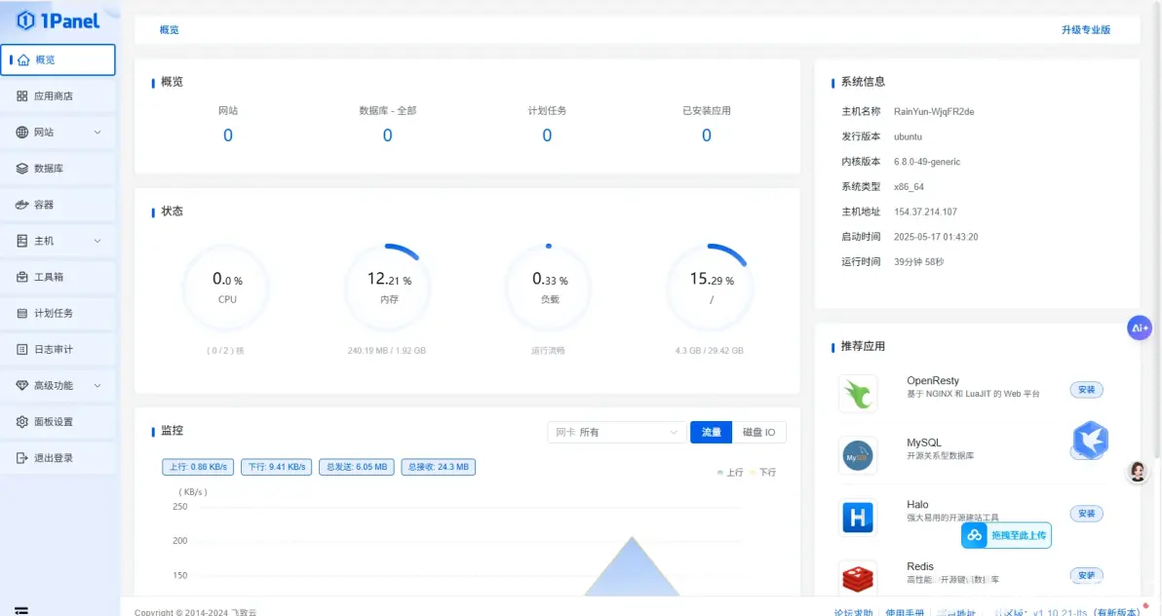The height and width of the screenshot is (616, 1162).
Task: Open 工具箱 menu item
Action: 58,277
